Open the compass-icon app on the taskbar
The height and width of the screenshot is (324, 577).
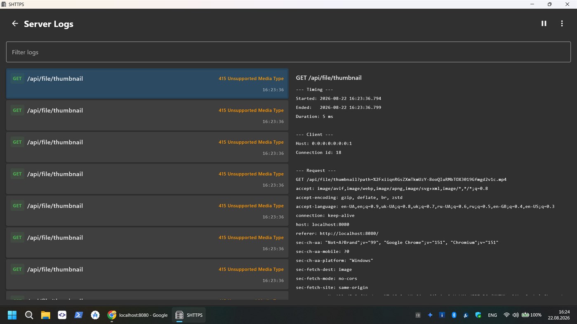(x=95, y=315)
